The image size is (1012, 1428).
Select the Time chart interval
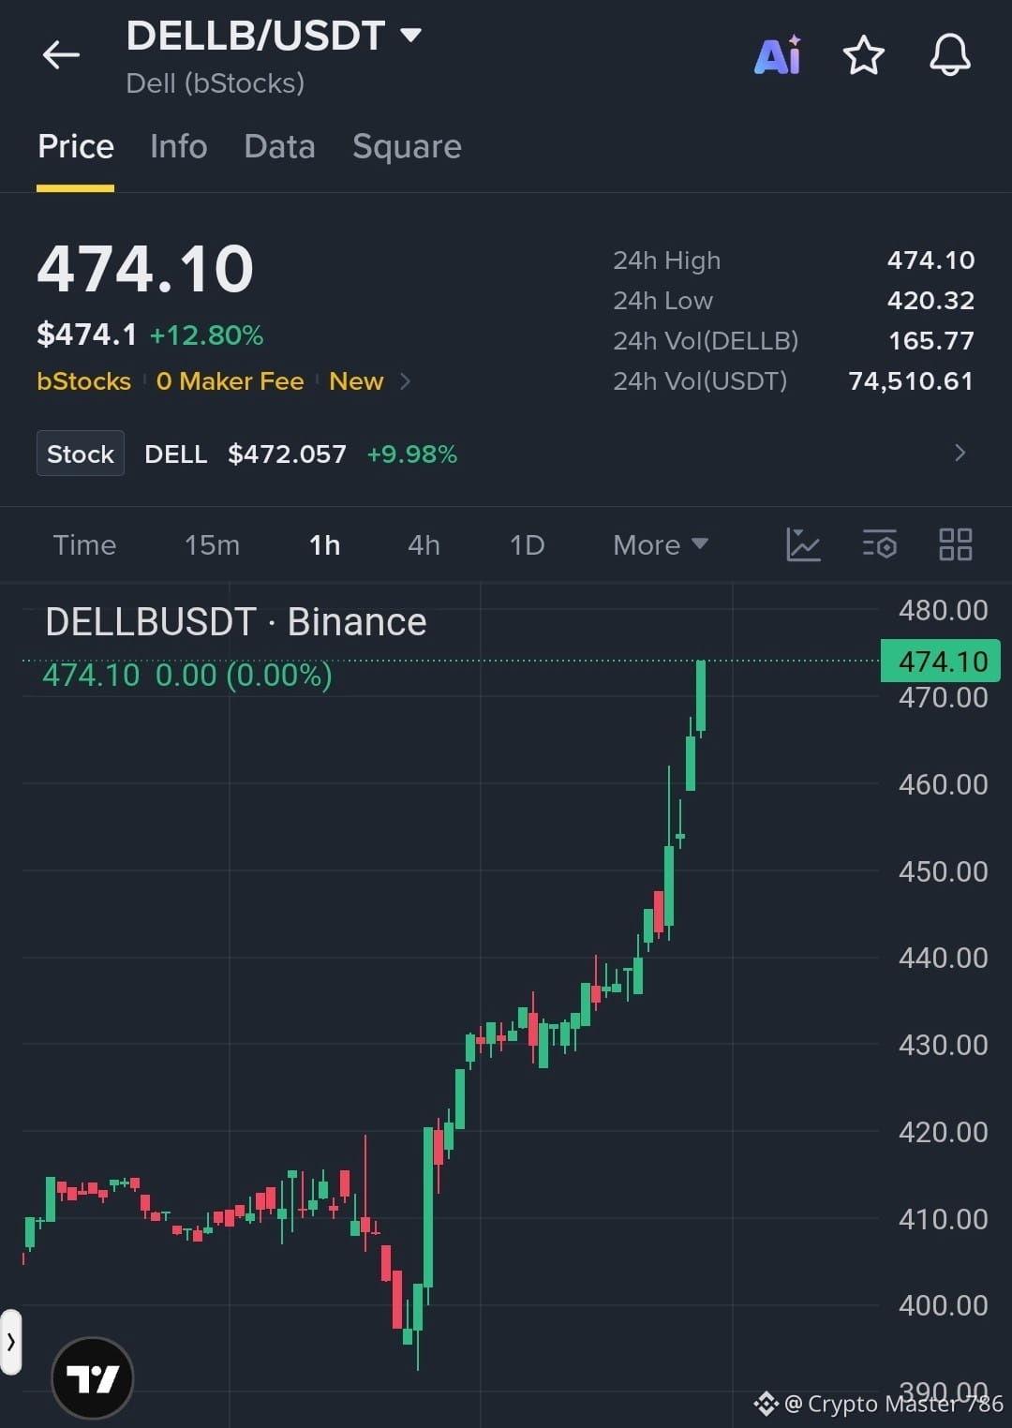(x=84, y=545)
